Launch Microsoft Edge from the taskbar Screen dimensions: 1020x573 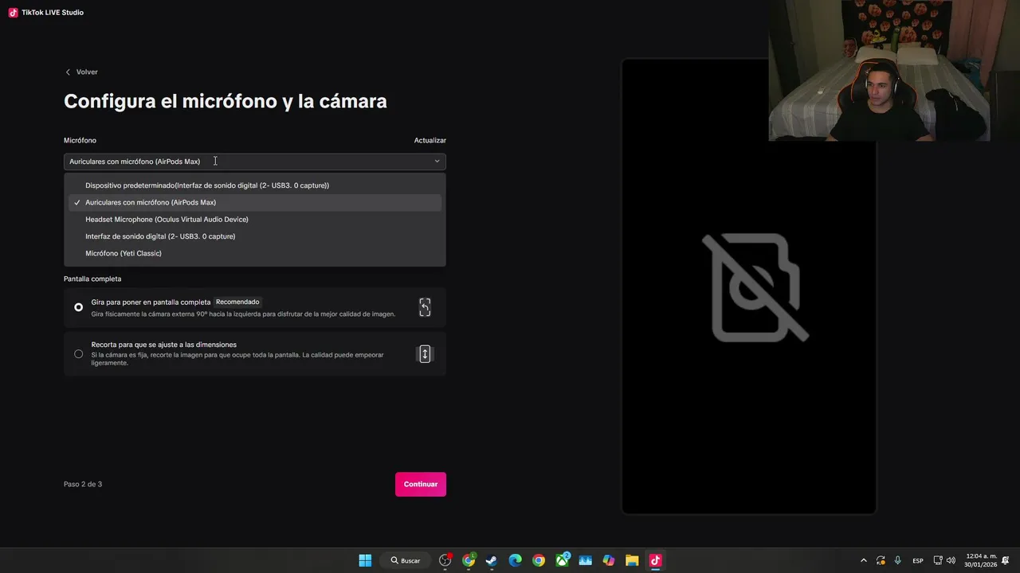tap(516, 560)
